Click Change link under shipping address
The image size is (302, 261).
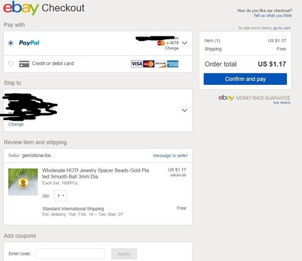click(16, 125)
